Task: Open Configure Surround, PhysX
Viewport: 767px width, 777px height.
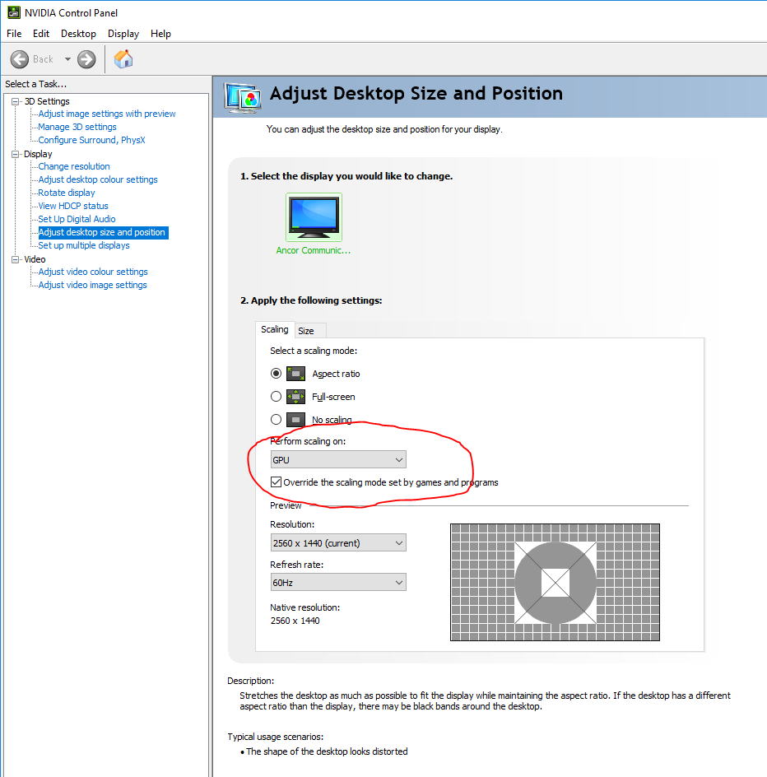Action: [91, 140]
